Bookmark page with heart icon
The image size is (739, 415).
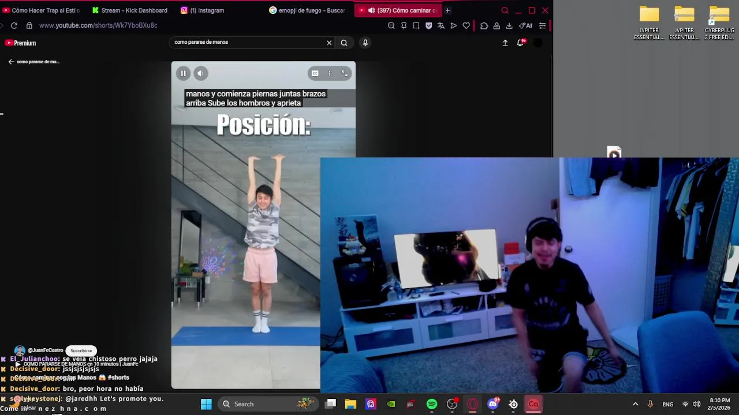tap(466, 25)
